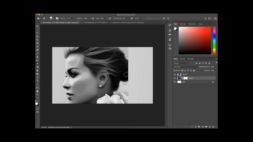Toggle lock position icon in Layers
The image size is (253, 142).
tap(188, 71)
